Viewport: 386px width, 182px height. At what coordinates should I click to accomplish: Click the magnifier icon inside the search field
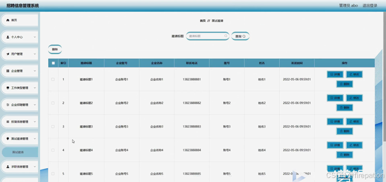[x=226, y=36]
